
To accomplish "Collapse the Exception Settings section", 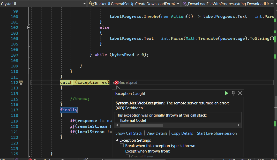I will (117, 140).
